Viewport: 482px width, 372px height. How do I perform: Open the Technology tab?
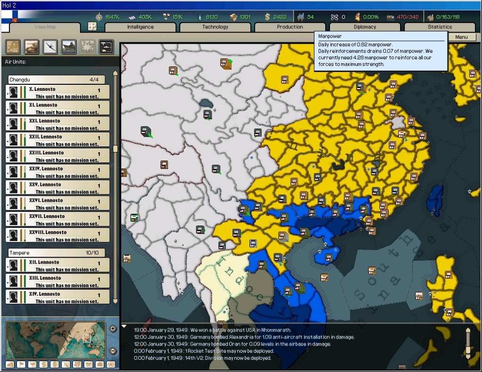pos(215,27)
